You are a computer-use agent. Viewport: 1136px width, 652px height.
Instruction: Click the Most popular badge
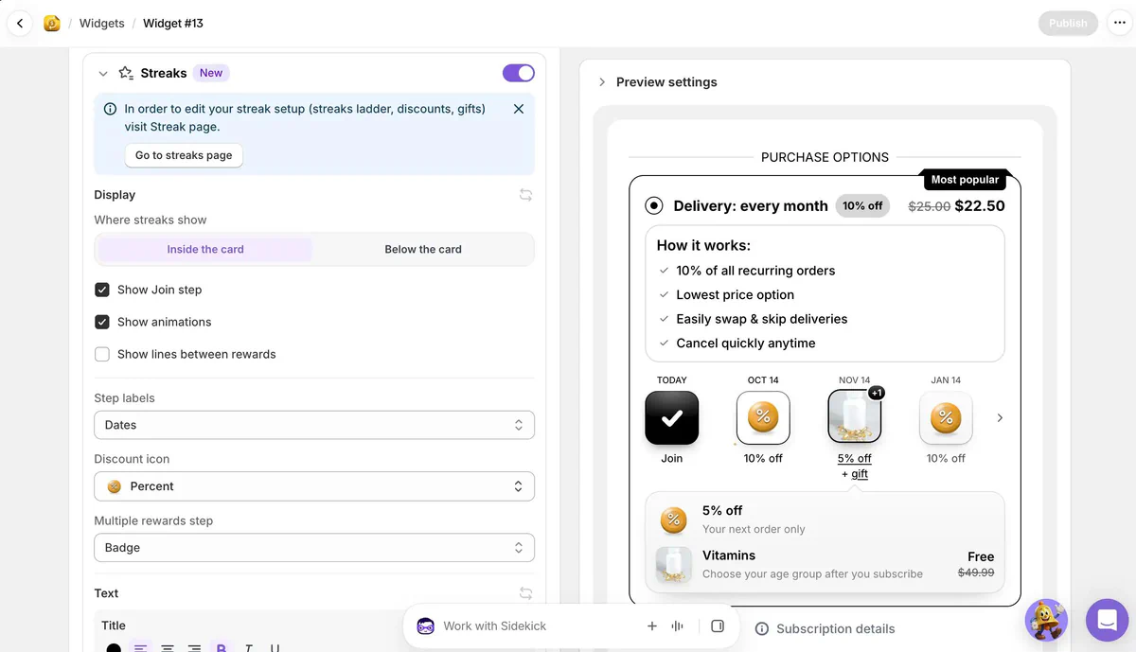pos(965,180)
